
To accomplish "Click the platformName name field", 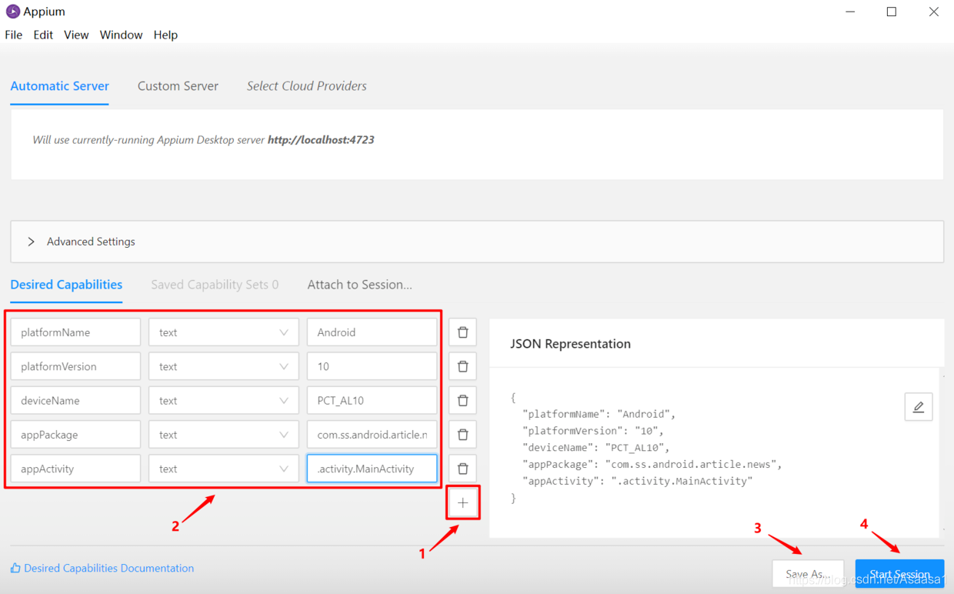I will (x=75, y=332).
